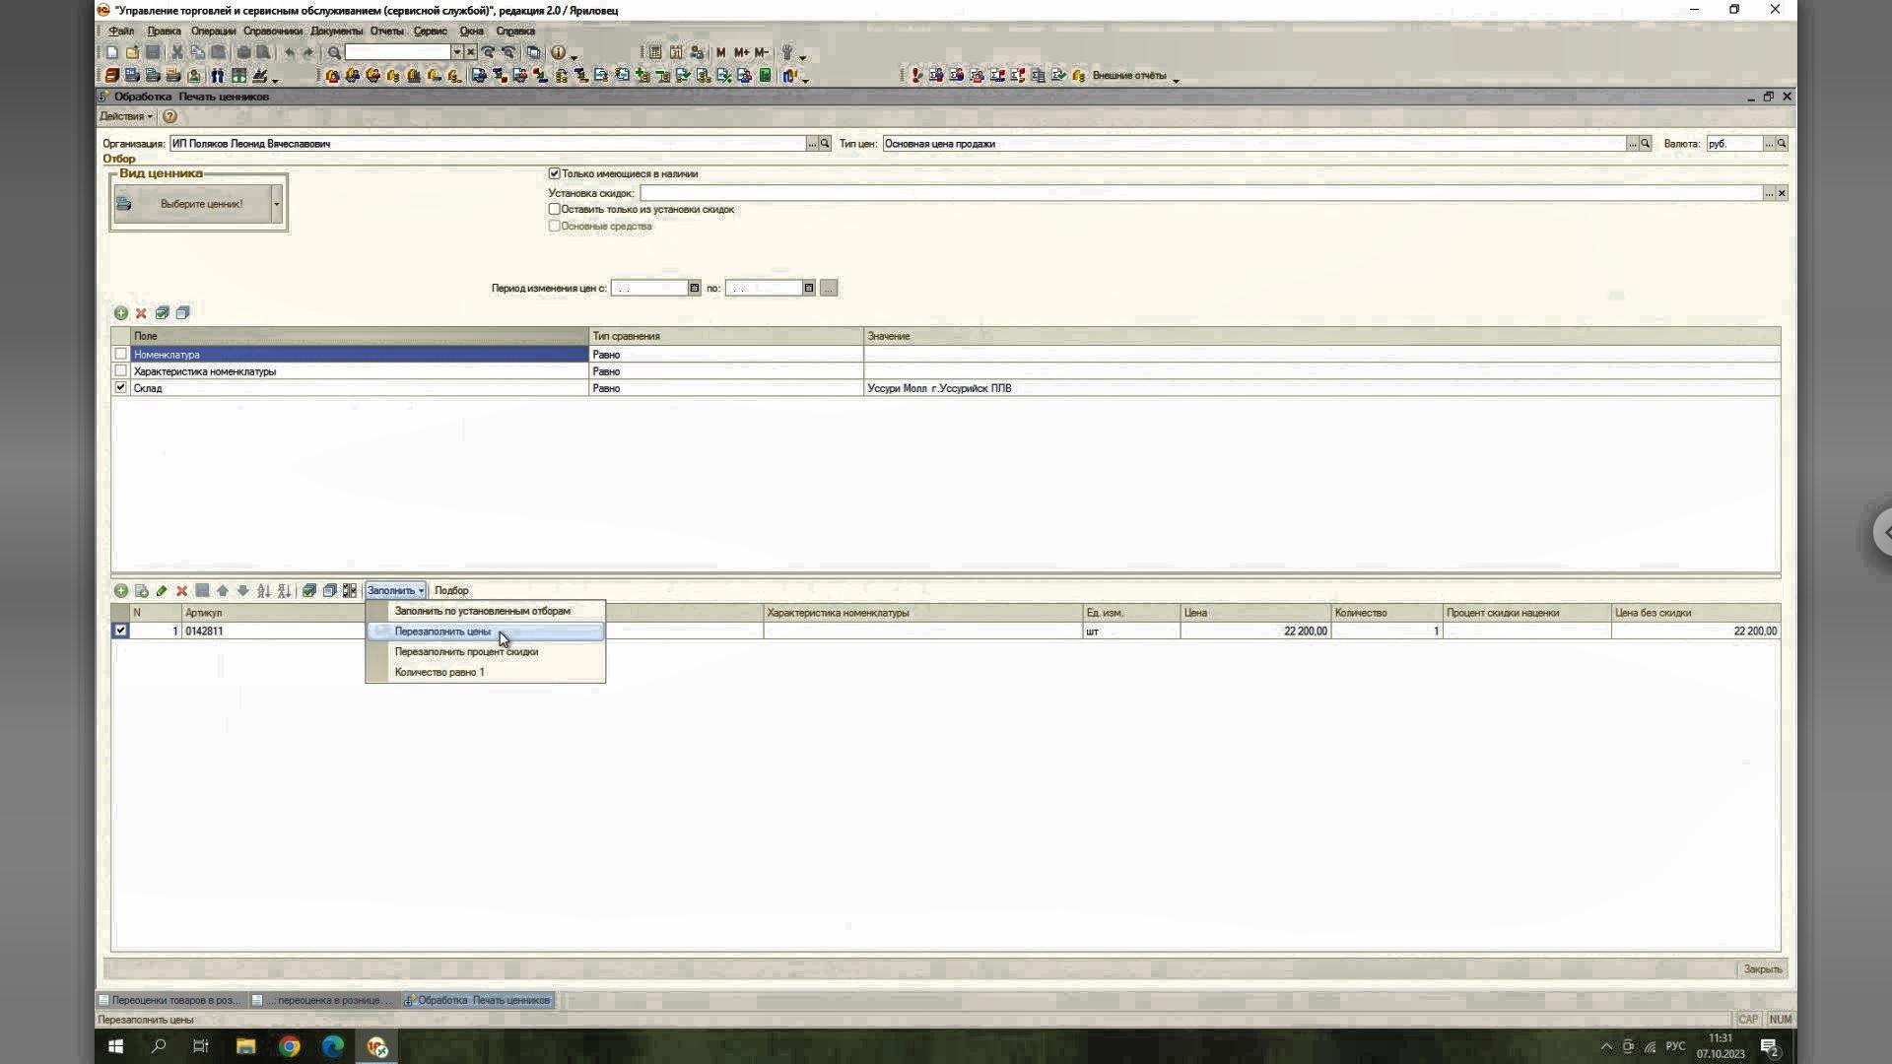
Task: Click the M+ memory button
Action: click(x=741, y=53)
